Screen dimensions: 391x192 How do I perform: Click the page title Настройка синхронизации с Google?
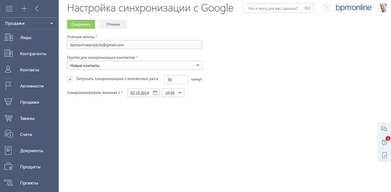pyautogui.click(x=151, y=8)
